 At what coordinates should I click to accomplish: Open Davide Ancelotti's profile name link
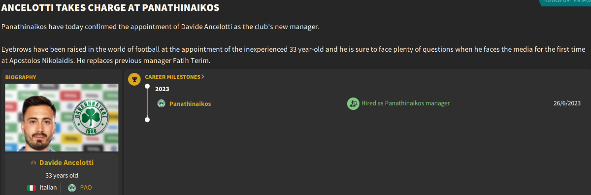click(66, 162)
